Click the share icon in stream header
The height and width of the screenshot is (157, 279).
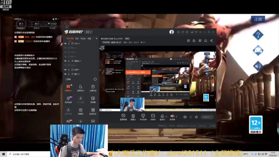coord(211,40)
